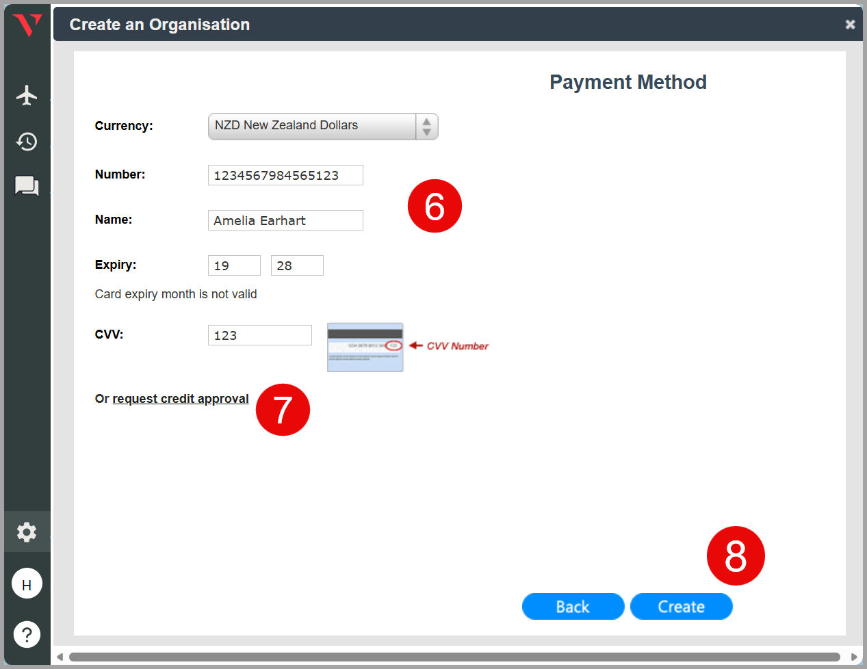Viewport: 867px width, 669px height.
Task: Open the Currency dropdown
Action: tap(312, 126)
